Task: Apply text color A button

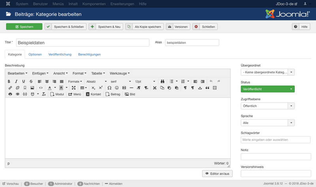Action: (50, 88)
